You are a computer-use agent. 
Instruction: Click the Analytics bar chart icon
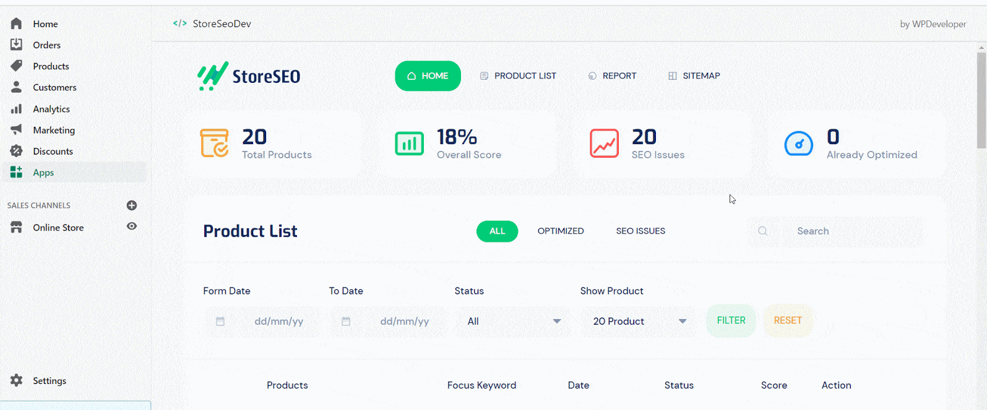[x=16, y=109]
